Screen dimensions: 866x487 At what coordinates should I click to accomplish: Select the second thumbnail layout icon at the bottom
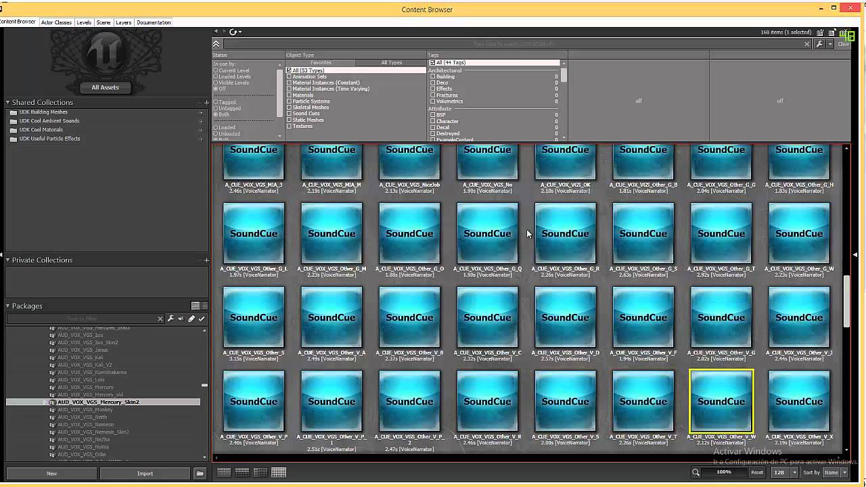(242, 472)
